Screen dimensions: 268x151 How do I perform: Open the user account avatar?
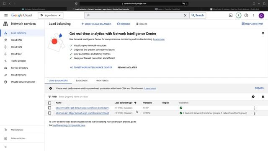pyautogui.click(x=261, y=16)
